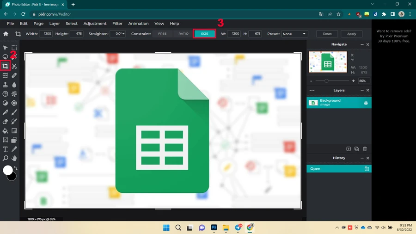Open the Adjustment menu
This screenshot has width=416, height=234.
[95, 23]
